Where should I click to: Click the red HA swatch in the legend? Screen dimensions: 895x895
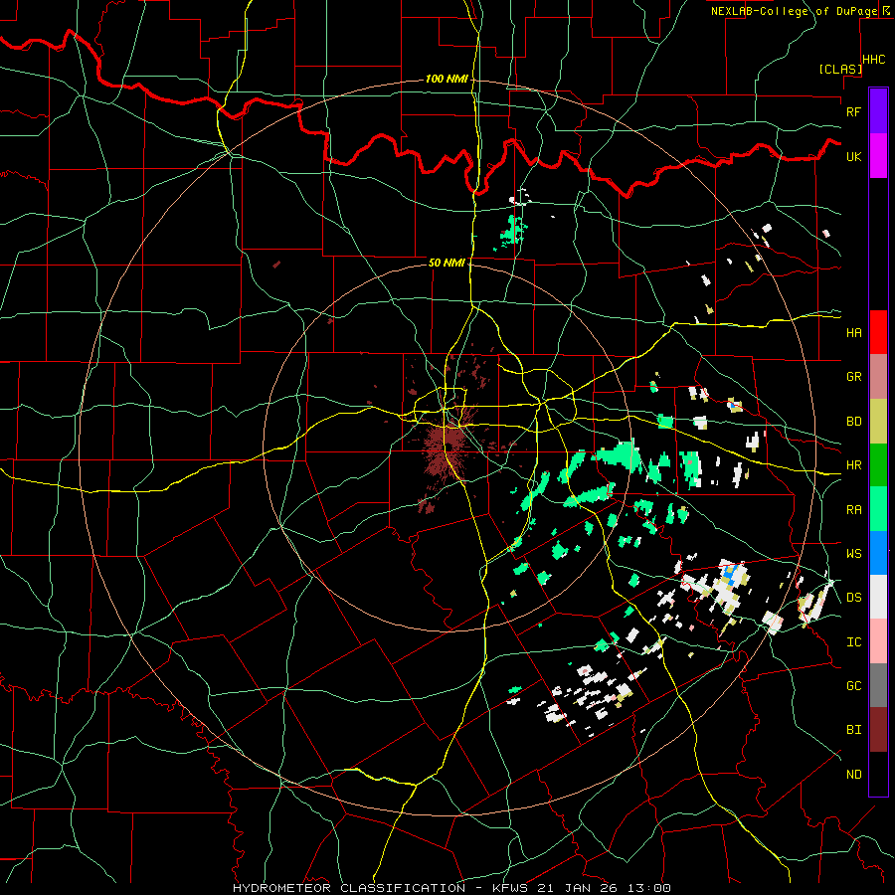[x=878, y=332]
